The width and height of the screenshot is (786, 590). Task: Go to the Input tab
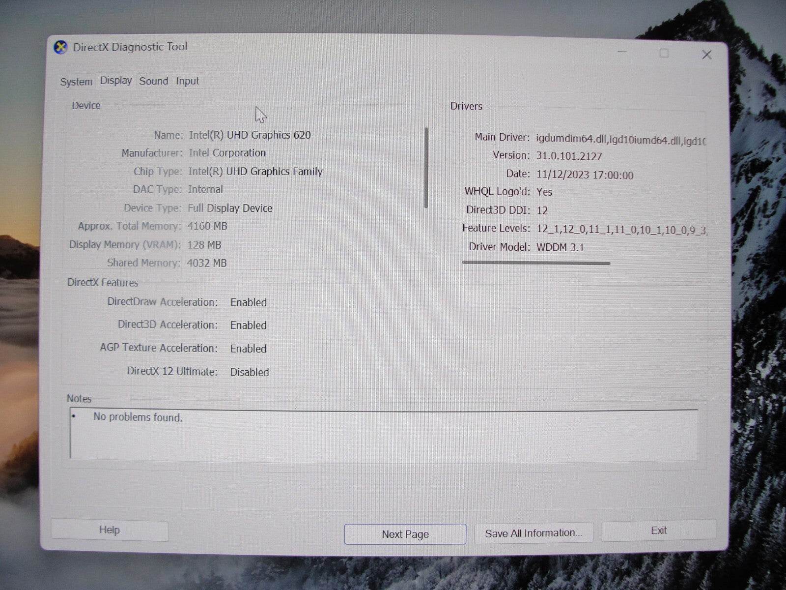click(188, 81)
